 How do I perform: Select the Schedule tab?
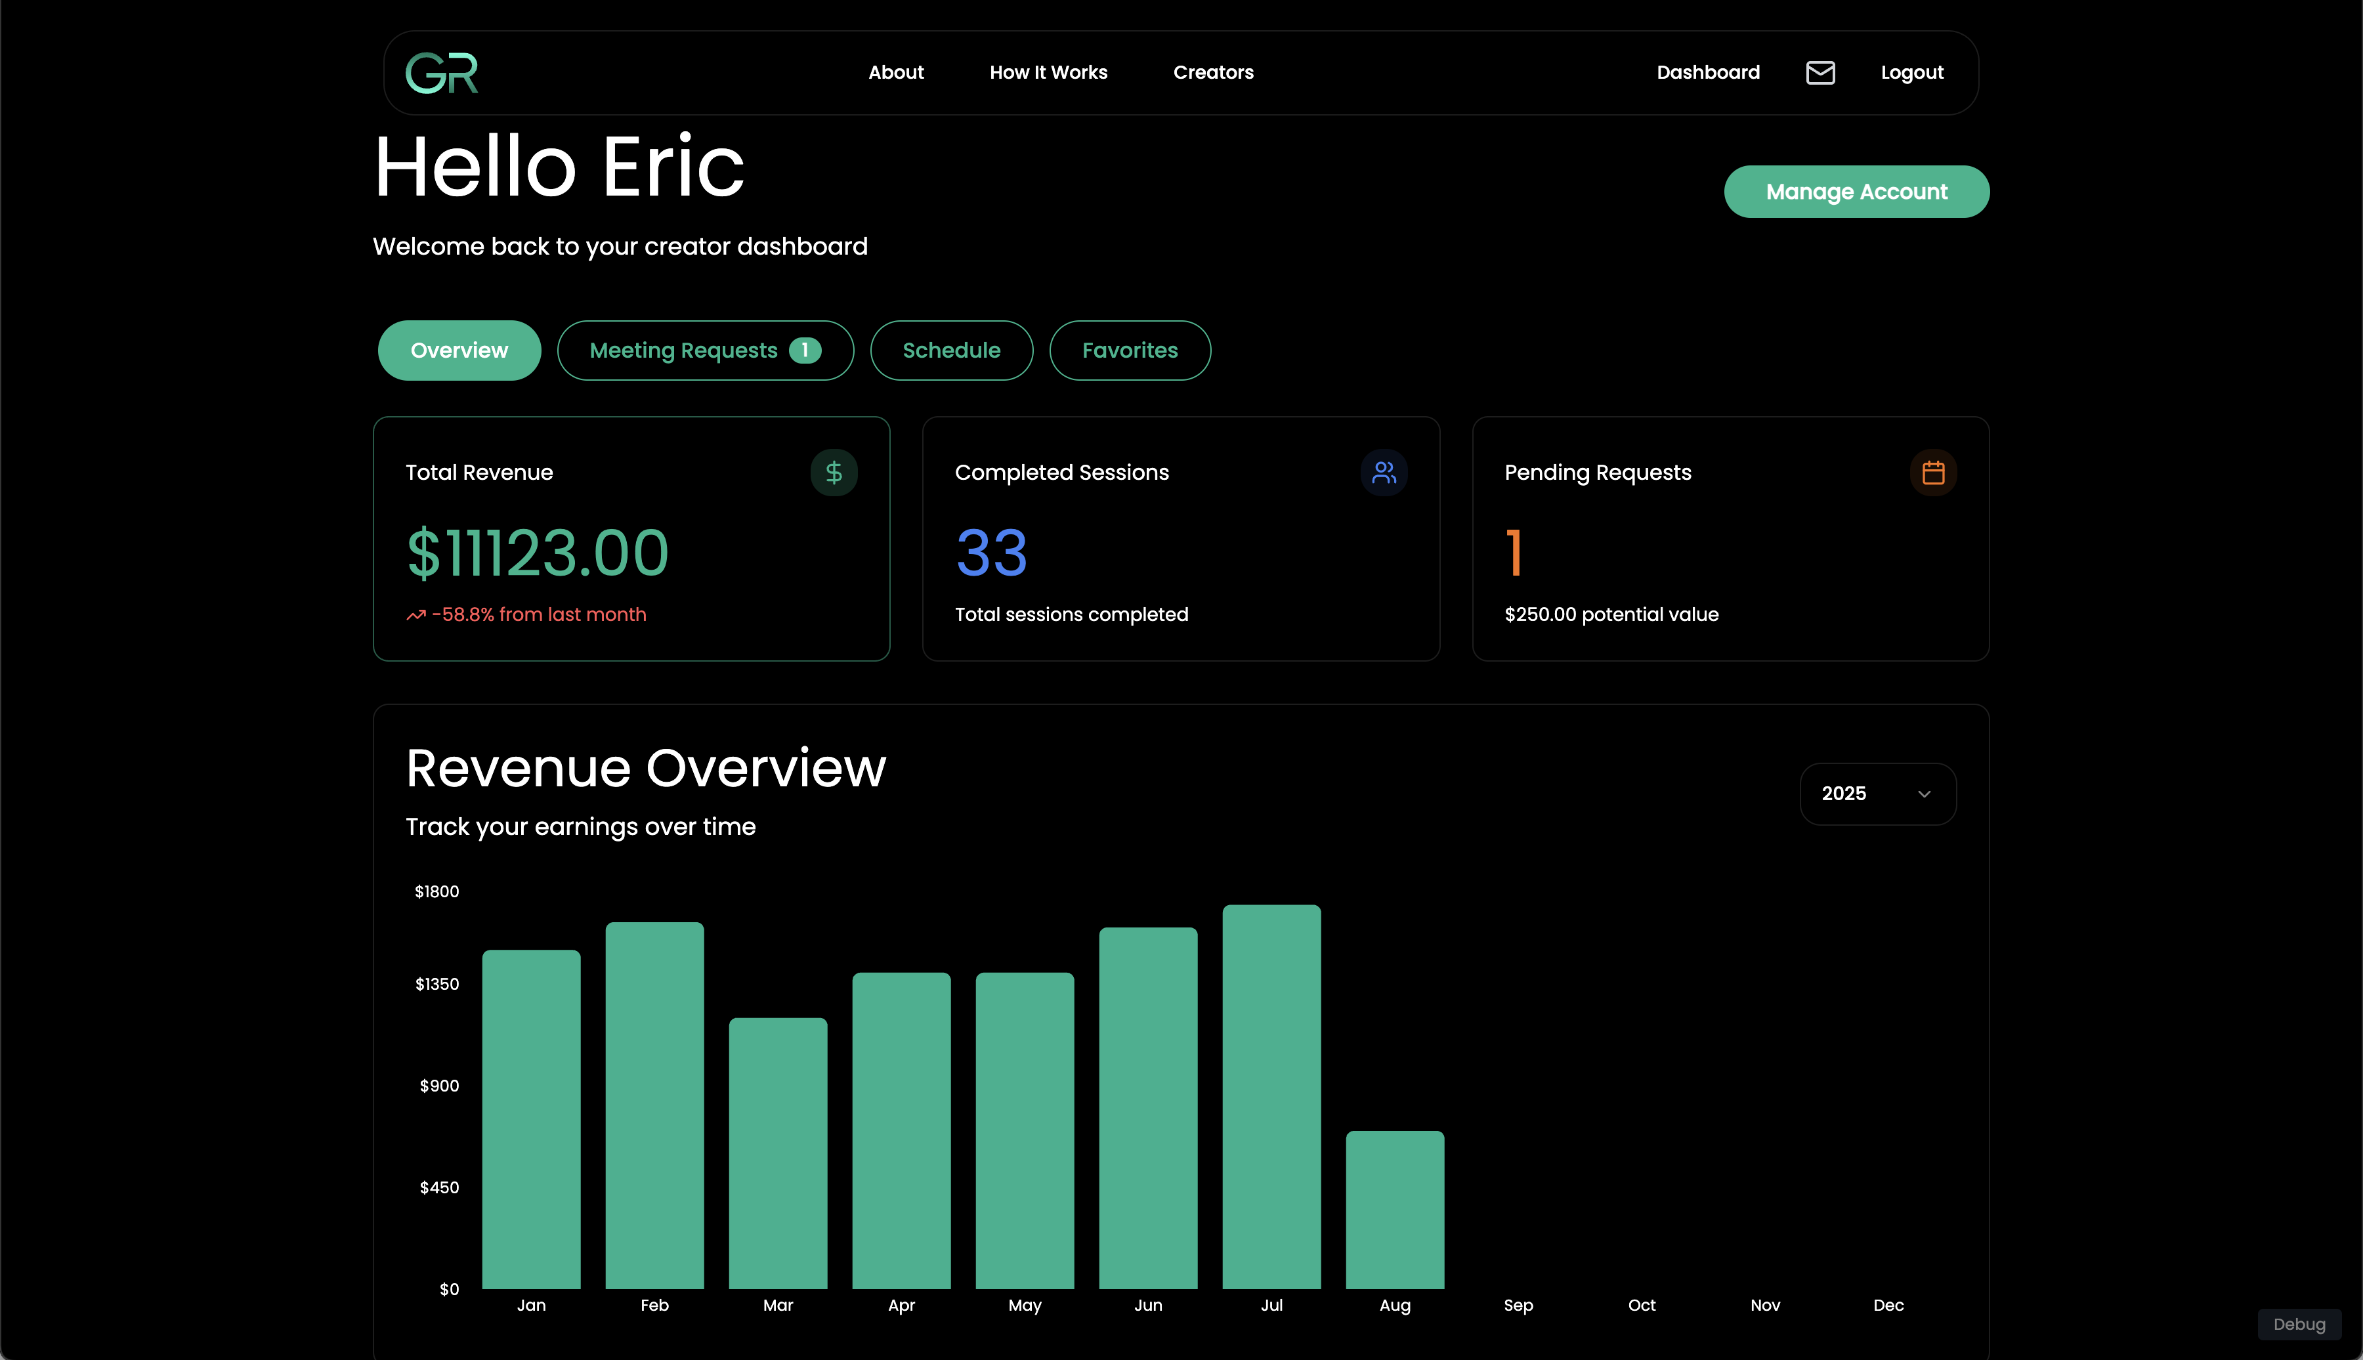[x=951, y=351]
